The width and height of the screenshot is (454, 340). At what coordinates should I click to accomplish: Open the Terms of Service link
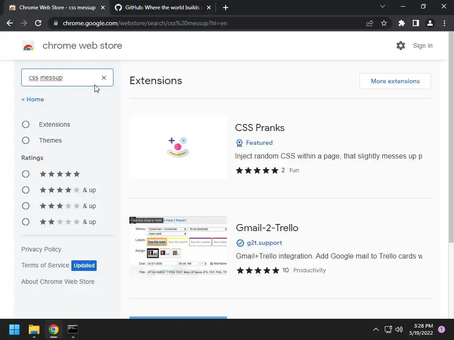pyautogui.click(x=45, y=266)
